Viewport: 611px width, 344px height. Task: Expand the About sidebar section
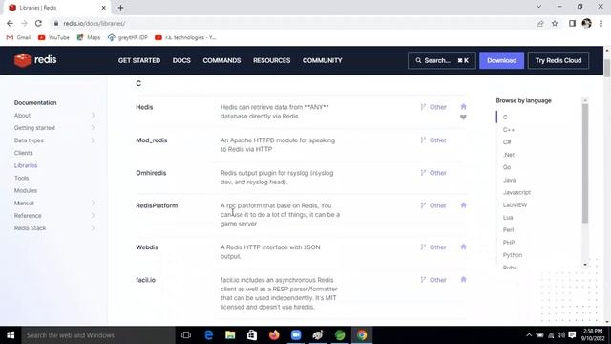coord(94,115)
